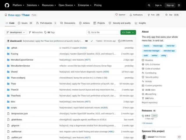
Task: Open the green Code dropdown button
Action: tap(128, 32)
